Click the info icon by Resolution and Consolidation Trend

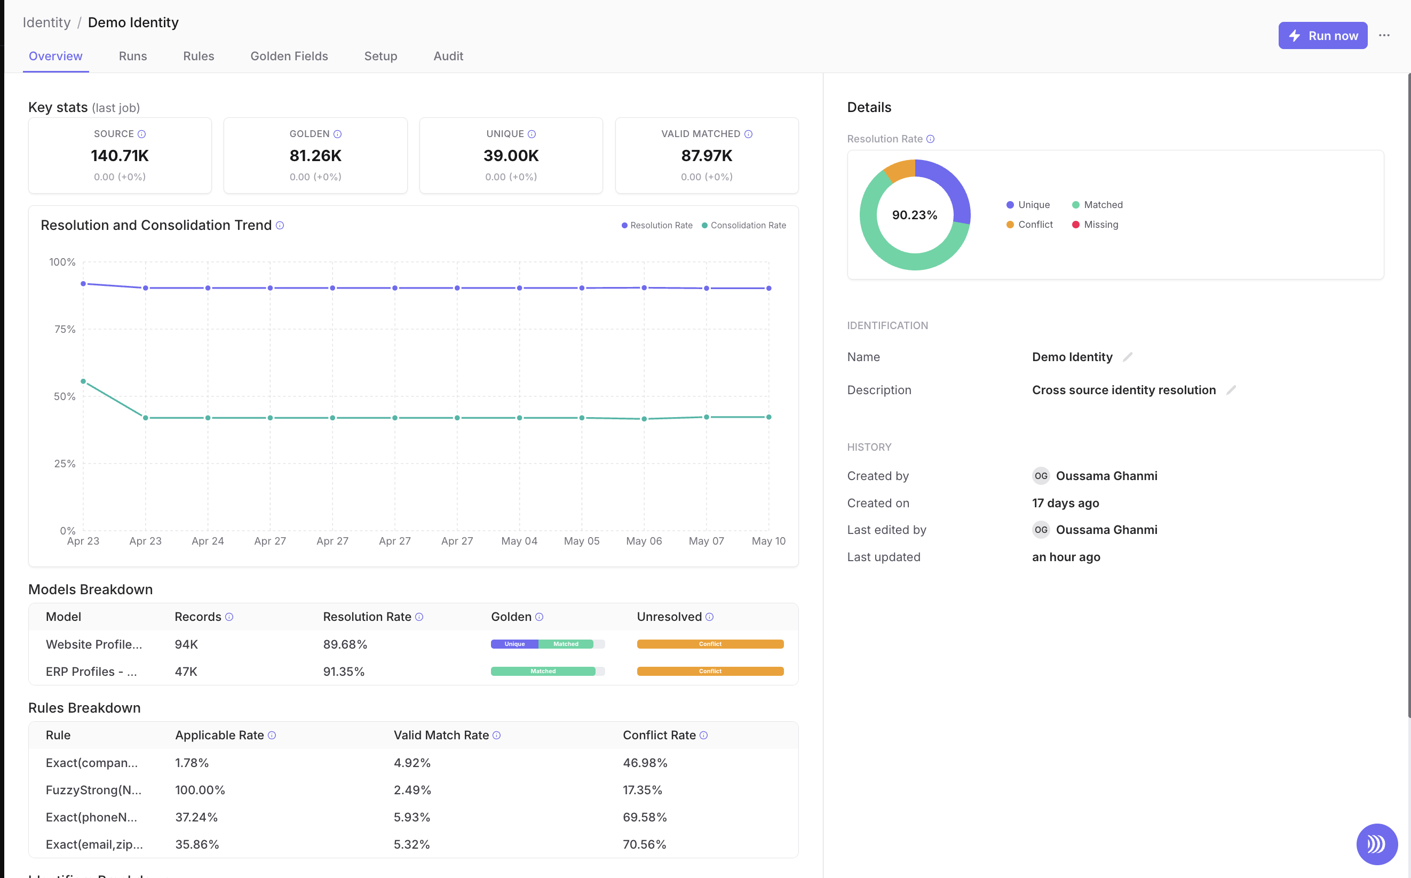(x=280, y=225)
